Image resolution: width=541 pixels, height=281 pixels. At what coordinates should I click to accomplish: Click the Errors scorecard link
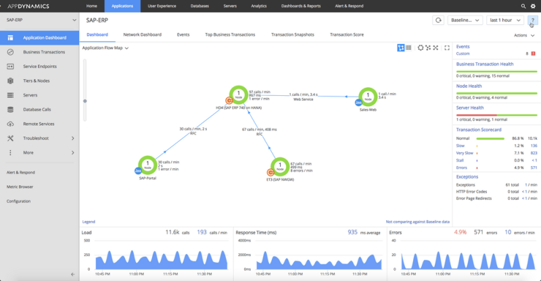point(461,168)
